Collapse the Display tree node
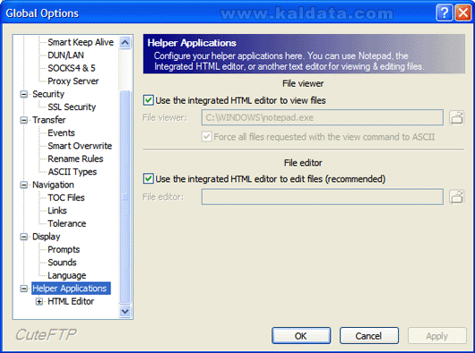This screenshot has height=353, width=475. 23,237
